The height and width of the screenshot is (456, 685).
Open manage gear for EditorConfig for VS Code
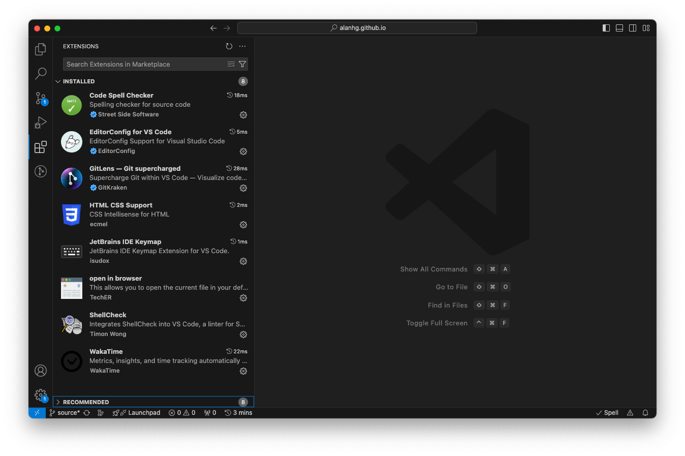(x=243, y=151)
